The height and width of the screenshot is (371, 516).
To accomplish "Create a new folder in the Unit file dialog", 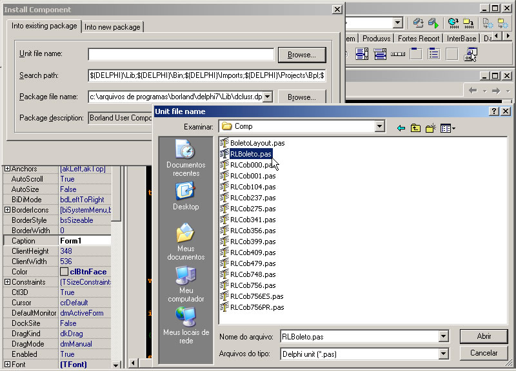I will (430, 128).
